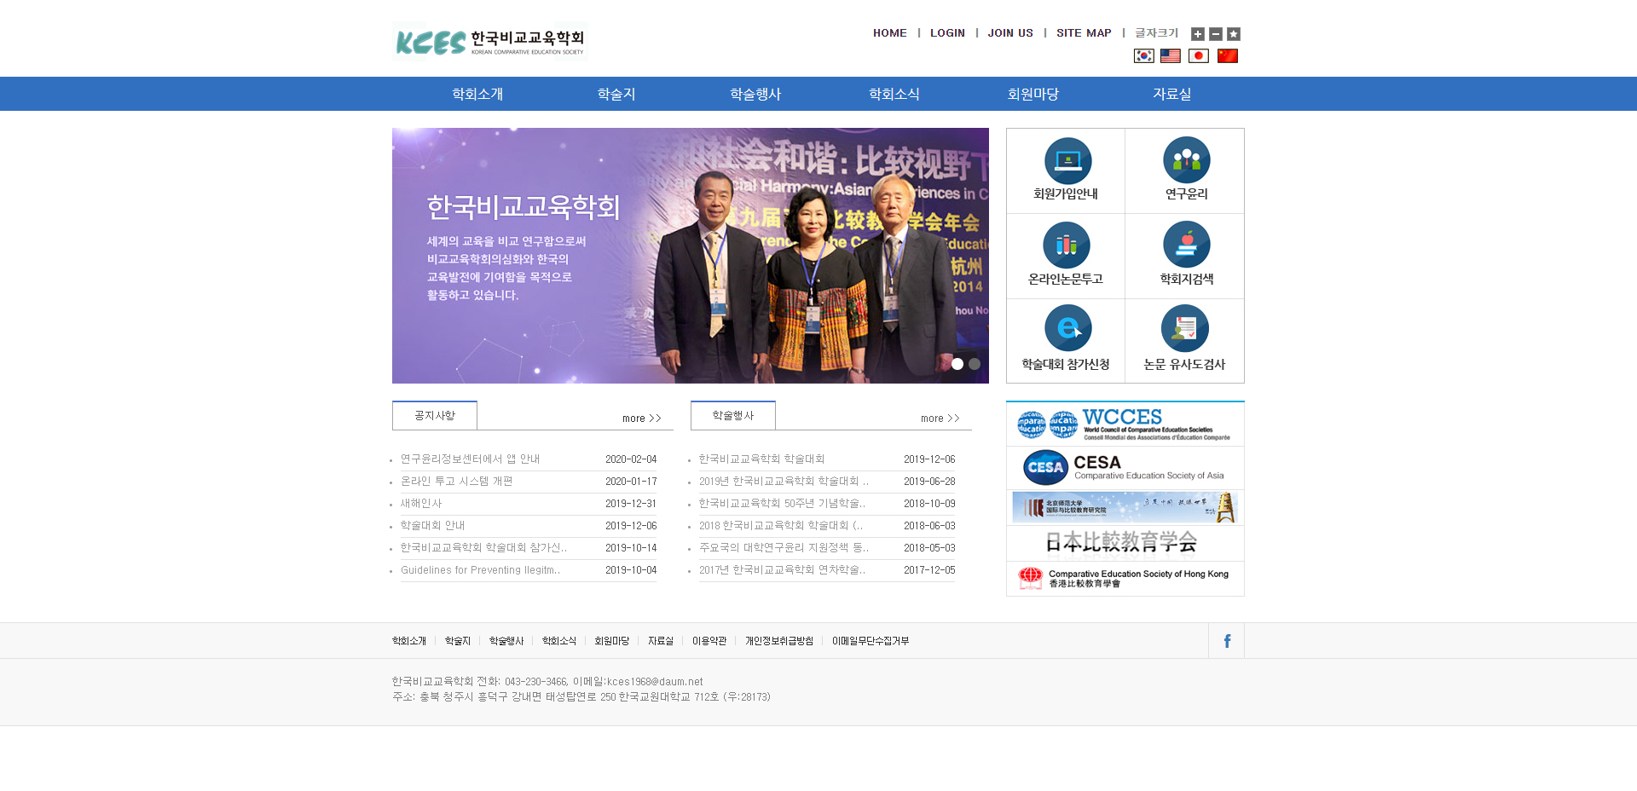Open footer 개인정보취급방침 privacy link
This screenshot has width=1637, height=791.
click(779, 641)
